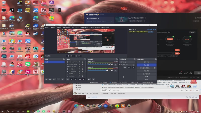Image resolution: width=201 pixels, height=113 pixels.
Task: Click 开始录制 in OBS controls
Action: 146,71
